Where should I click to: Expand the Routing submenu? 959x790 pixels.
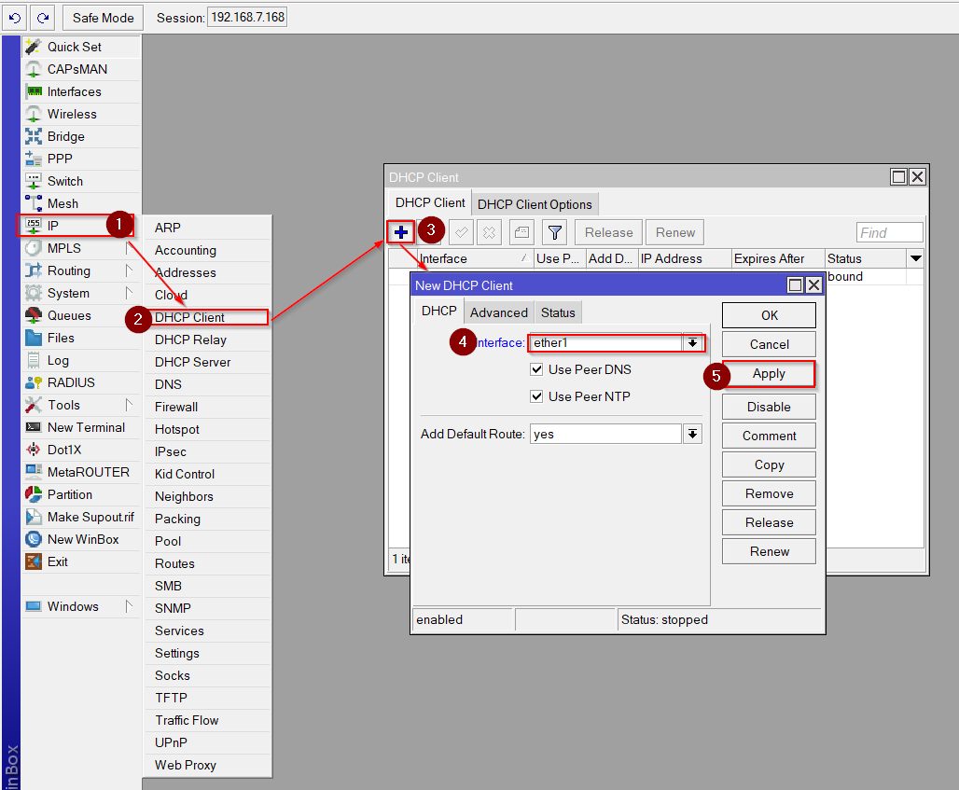click(129, 270)
